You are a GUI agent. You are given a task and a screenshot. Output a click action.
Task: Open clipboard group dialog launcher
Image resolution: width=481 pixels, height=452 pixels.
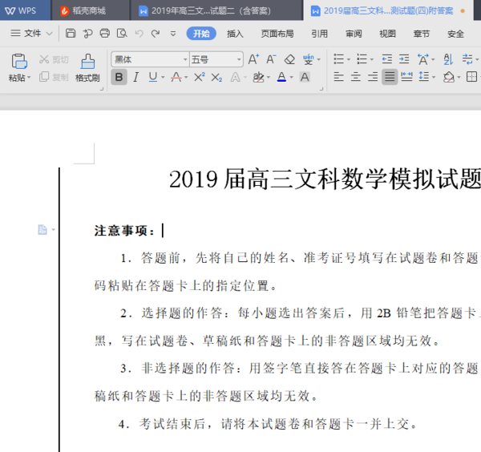point(102,89)
